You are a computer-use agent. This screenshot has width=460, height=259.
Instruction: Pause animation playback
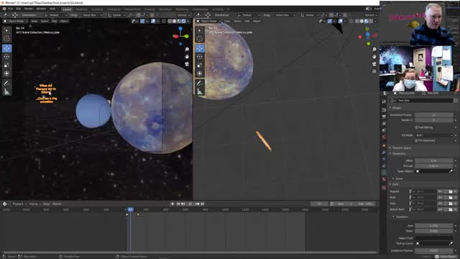(x=190, y=204)
